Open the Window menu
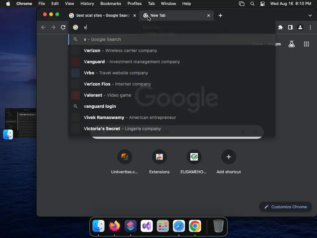 (x=168, y=4)
